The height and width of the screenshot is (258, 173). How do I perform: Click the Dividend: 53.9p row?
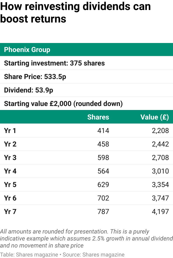(x=28, y=90)
